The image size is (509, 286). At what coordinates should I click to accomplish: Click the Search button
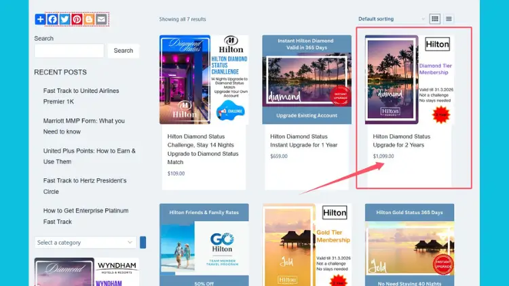(124, 51)
